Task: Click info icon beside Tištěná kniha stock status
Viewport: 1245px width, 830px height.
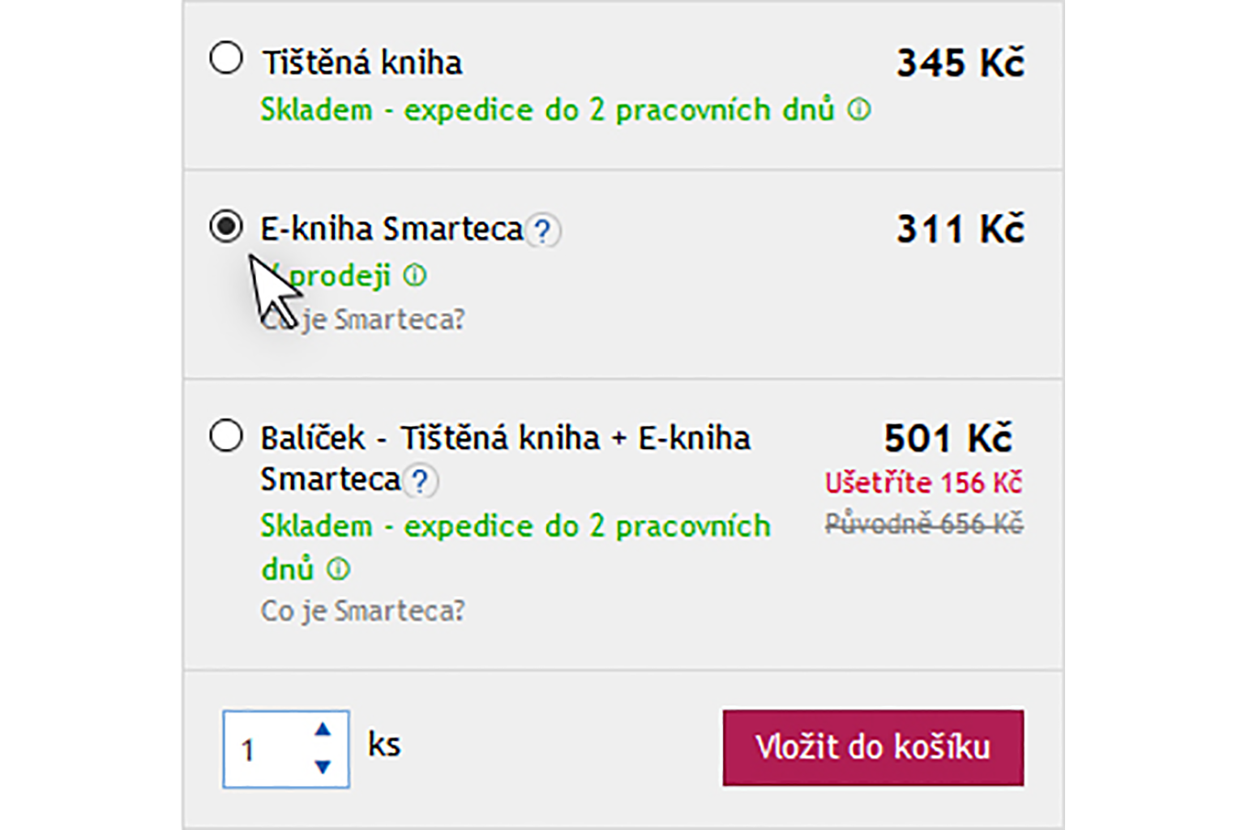Action: [x=859, y=109]
